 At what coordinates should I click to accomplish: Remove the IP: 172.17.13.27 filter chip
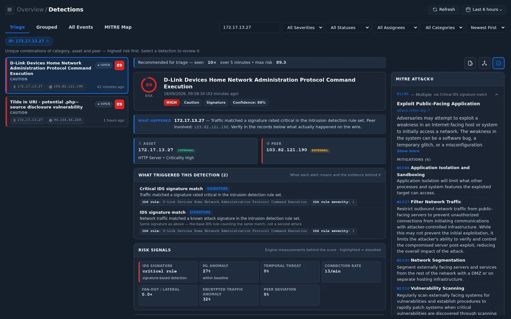(x=48, y=41)
